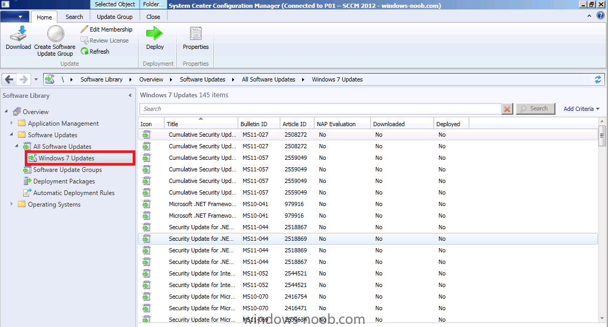This screenshot has width=608, height=327.
Task: Select Windows 7 Updates folder
Action: coord(66,158)
